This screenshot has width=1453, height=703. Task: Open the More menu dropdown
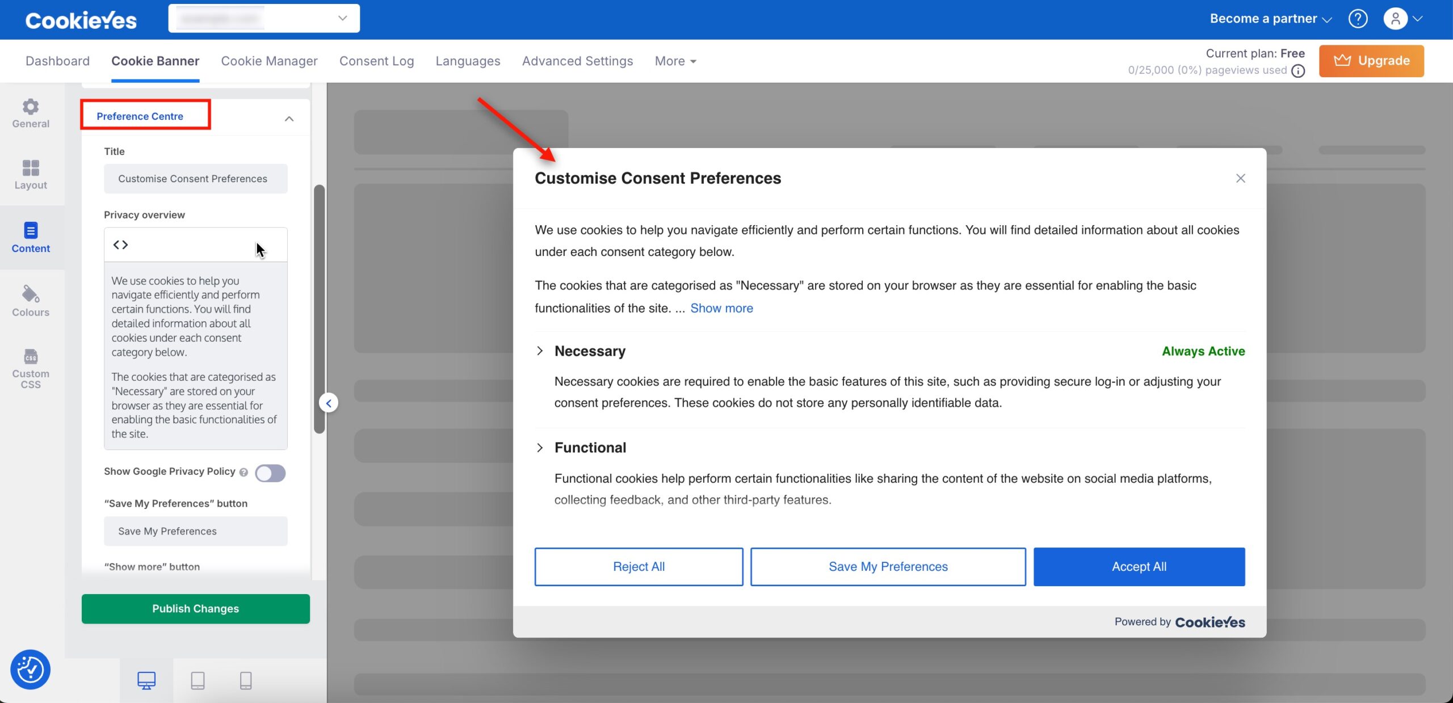(x=675, y=61)
